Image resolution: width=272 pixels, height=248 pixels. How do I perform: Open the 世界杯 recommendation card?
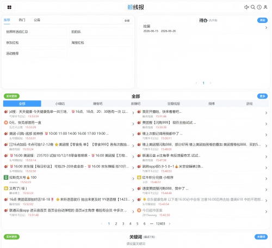[x=35, y=32]
